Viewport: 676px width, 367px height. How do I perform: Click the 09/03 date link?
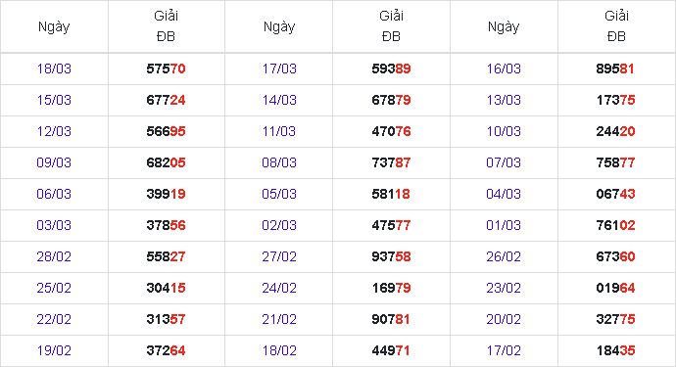point(54,162)
